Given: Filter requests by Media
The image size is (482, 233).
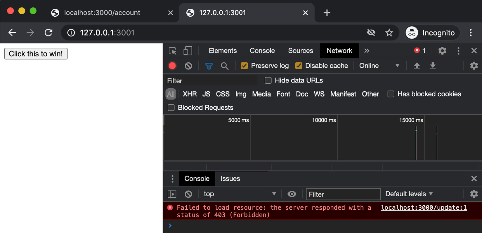Looking at the screenshot, I should point(261,94).
